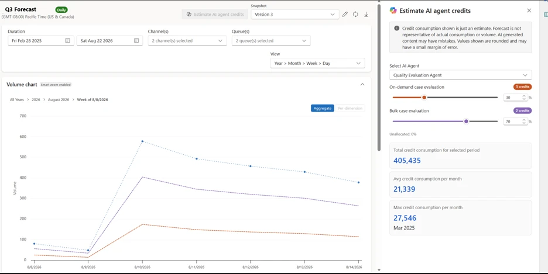This screenshot has height=274, width=548.
Task: Switch the chart to Per-dimension mode
Action: click(350, 109)
